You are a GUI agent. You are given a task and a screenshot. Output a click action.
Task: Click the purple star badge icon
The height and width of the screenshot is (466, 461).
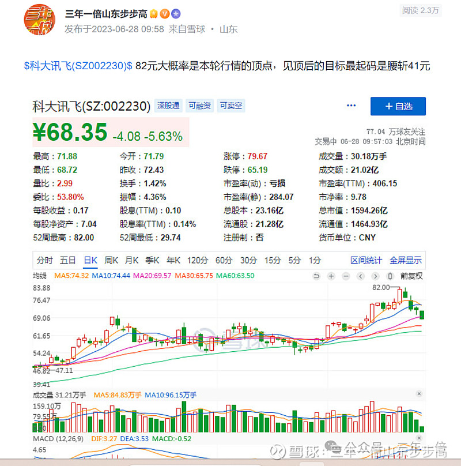click(x=176, y=14)
